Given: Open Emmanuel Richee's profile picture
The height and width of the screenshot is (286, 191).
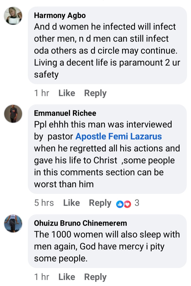Looking at the screenshot, I should tap(13, 114).
